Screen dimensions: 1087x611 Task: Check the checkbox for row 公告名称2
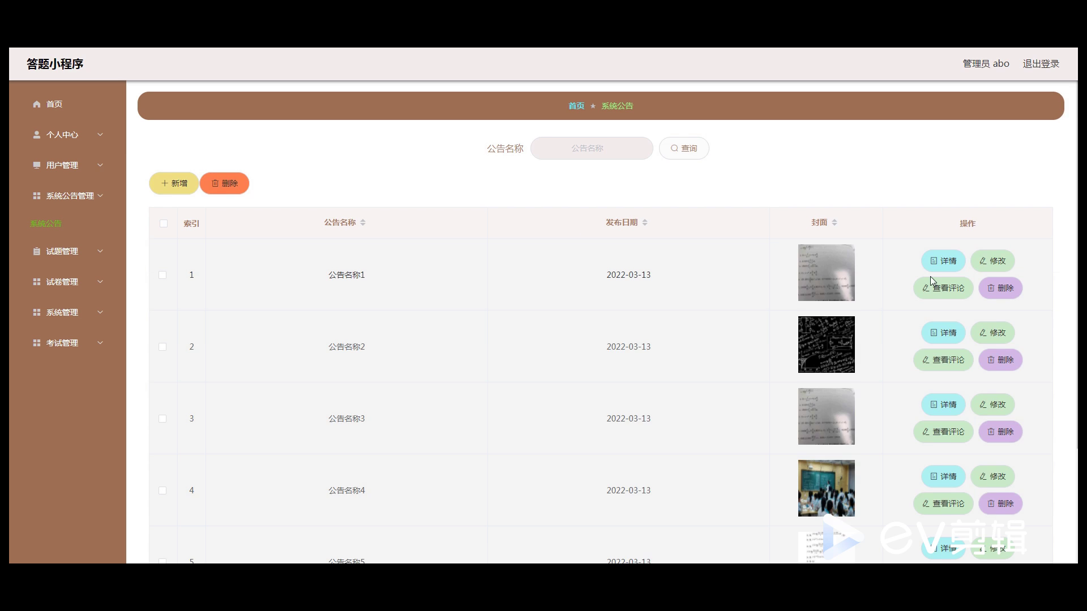[x=162, y=347]
